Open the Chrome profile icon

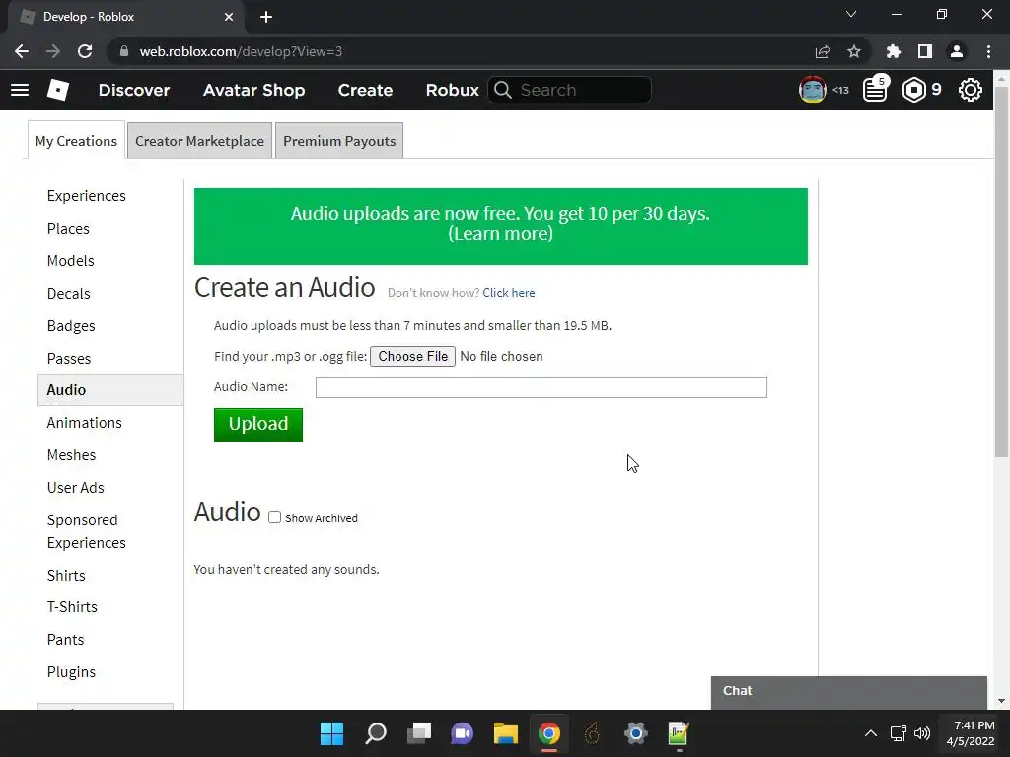click(x=957, y=51)
